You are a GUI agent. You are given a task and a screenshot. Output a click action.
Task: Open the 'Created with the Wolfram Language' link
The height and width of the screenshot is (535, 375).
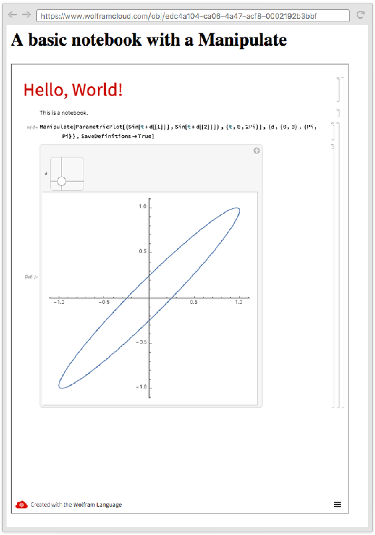click(x=76, y=505)
